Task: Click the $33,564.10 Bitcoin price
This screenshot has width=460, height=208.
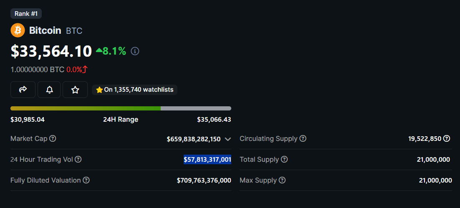Action: click(51, 51)
